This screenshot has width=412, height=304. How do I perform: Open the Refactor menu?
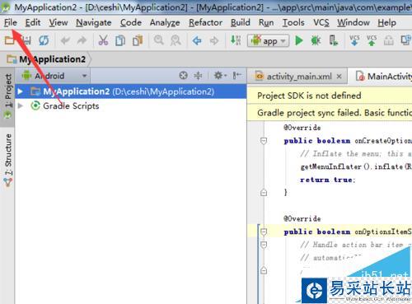[x=205, y=22]
